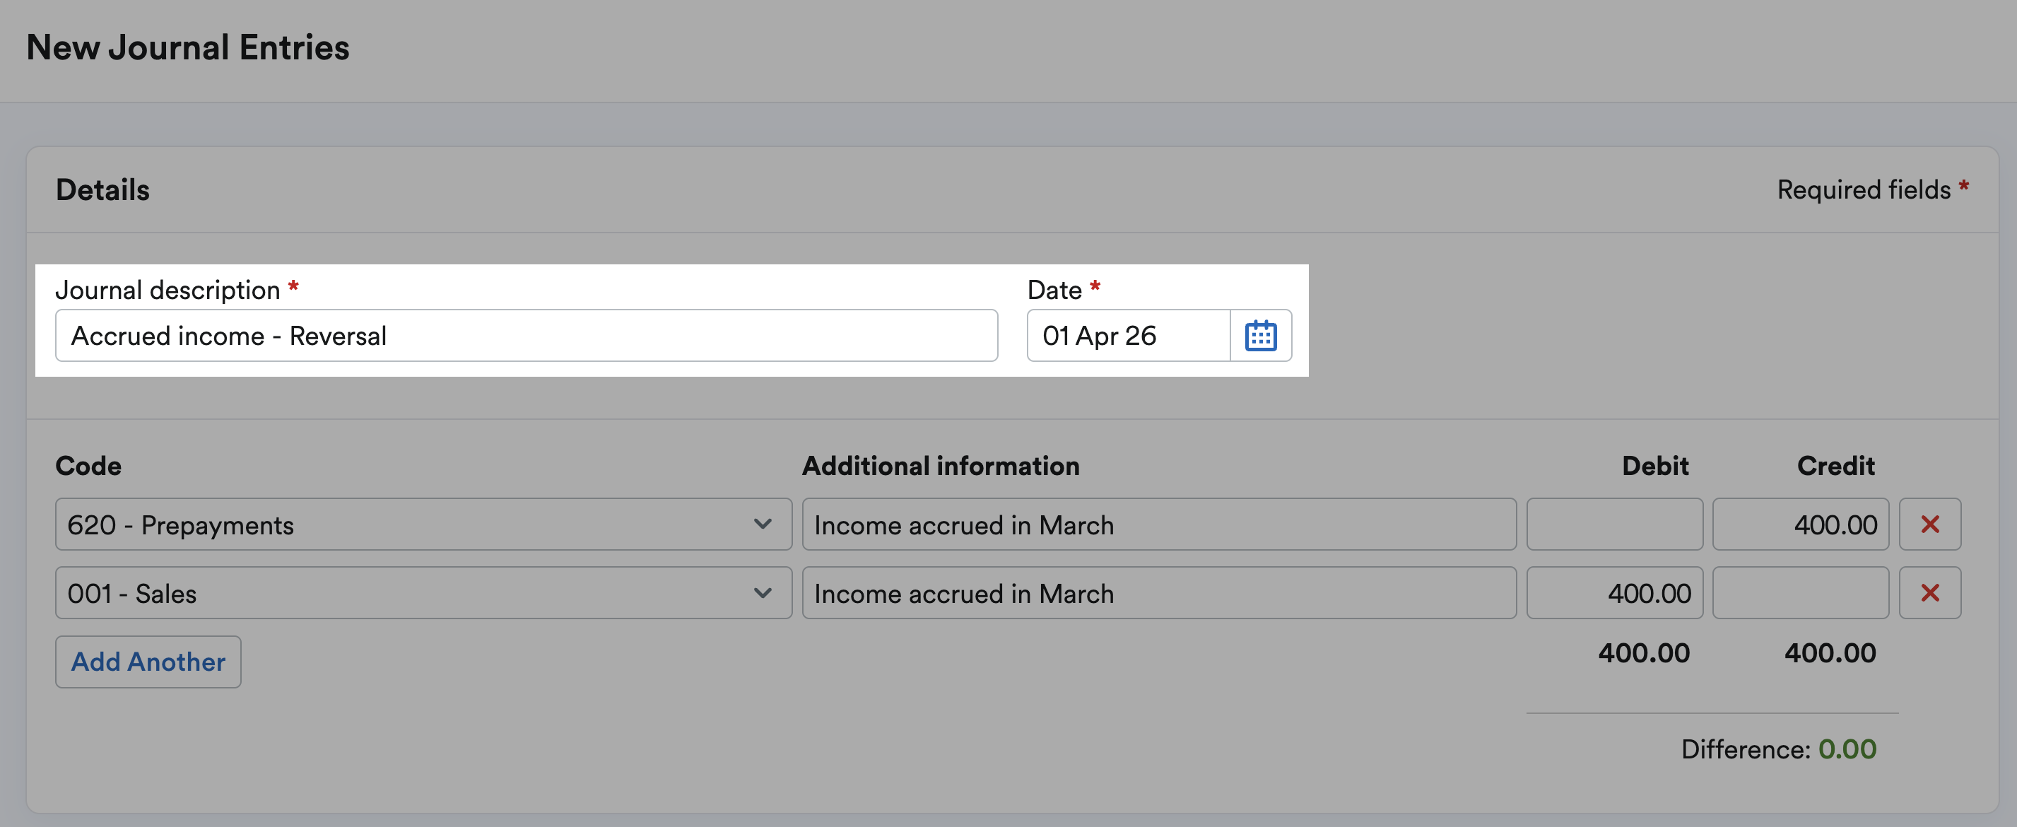The width and height of the screenshot is (2017, 827).
Task: Click the Code column header
Action: click(88, 466)
